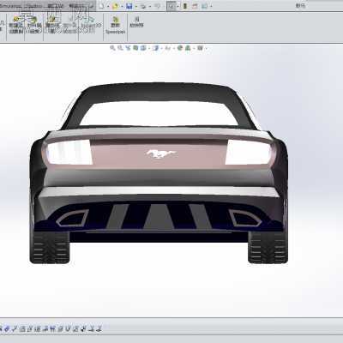This screenshot has height=343, width=343.
Task: Rebuild the model with traffic light icon
Action: click(x=185, y=6)
